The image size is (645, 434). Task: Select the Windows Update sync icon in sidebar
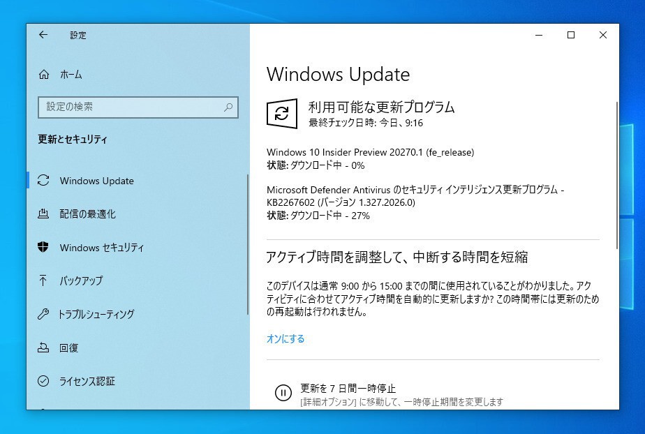[43, 181]
